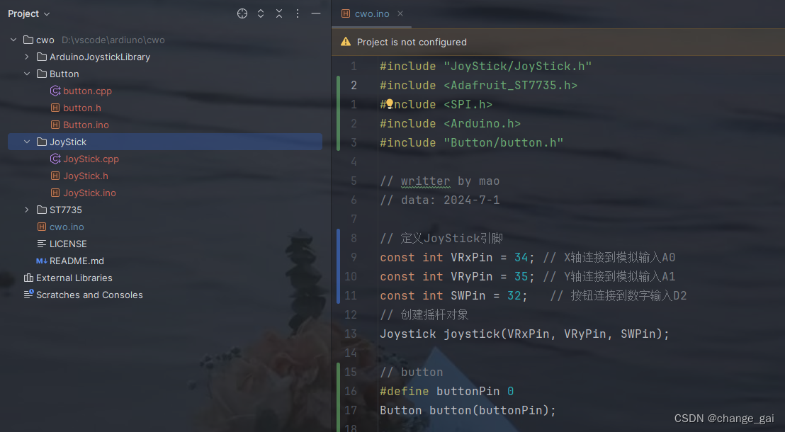Click the Expand All icon in Project panel
The width and height of the screenshot is (785, 432).
tap(261, 13)
